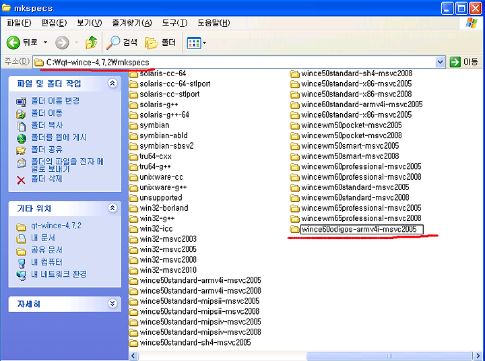Open the 즐겨찾기(A) menu

click(x=132, y=23)
